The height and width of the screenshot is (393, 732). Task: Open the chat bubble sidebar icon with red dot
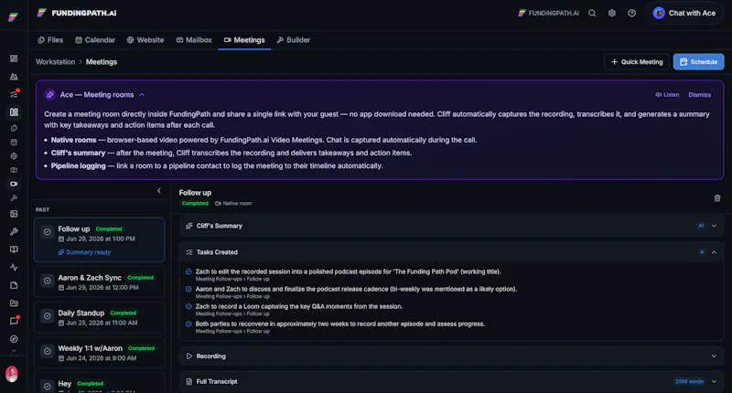click(14, 321)
